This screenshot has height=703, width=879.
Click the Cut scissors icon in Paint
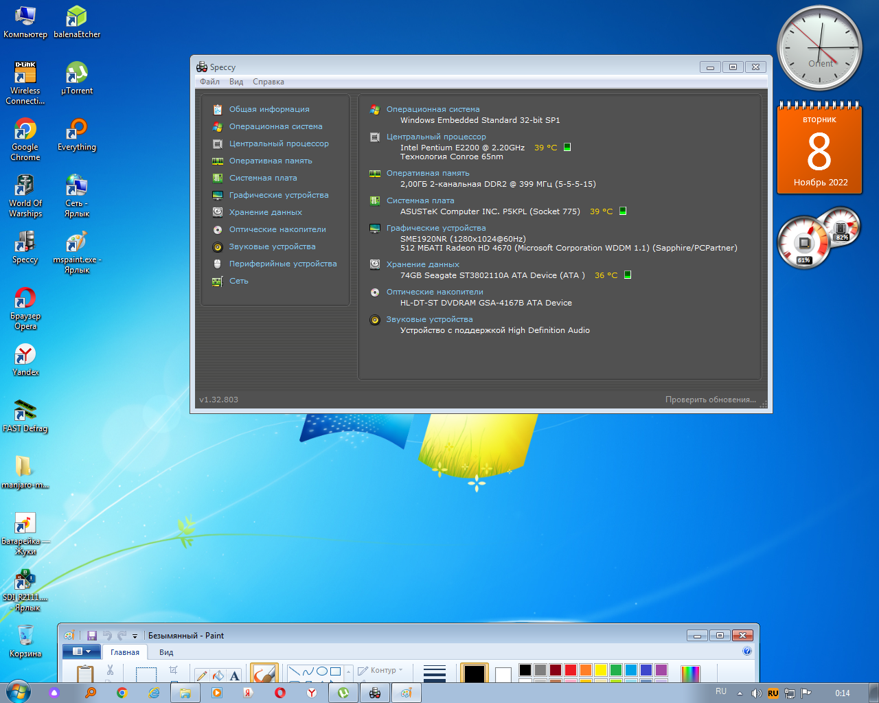pos(110,670)
